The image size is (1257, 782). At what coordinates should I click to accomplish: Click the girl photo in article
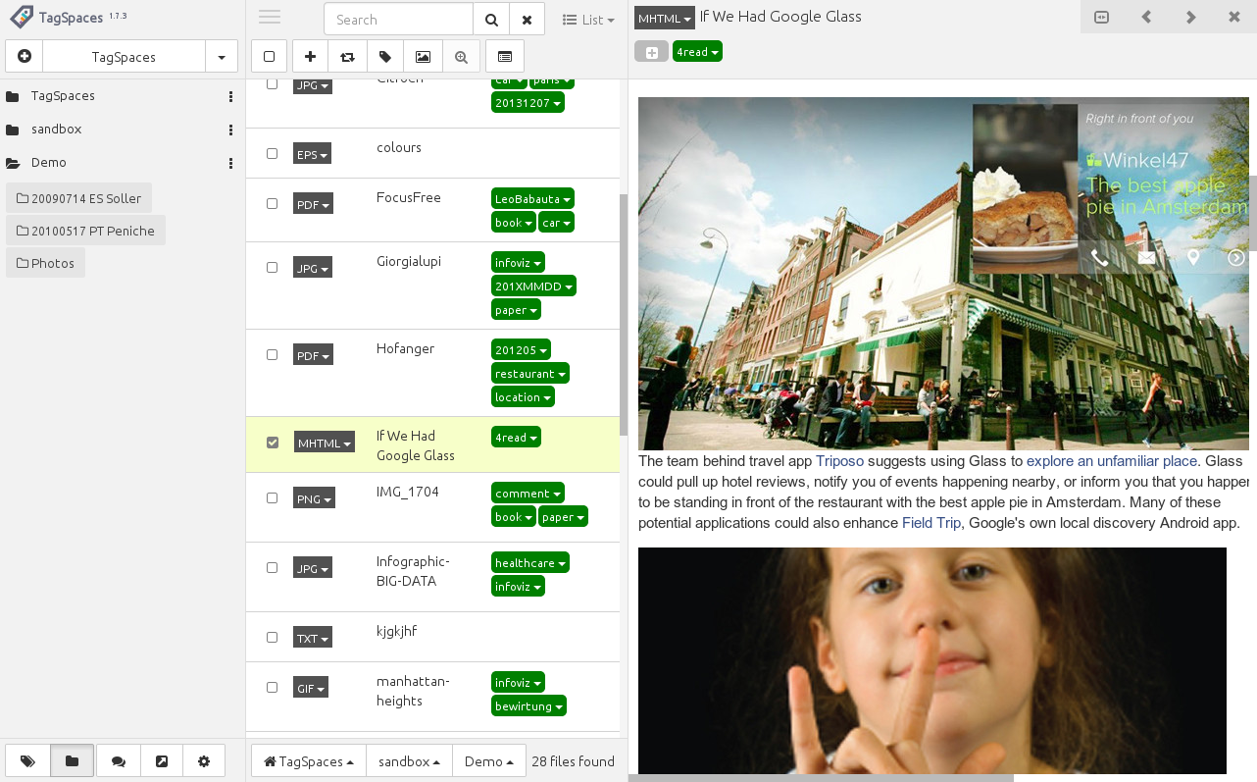pos(932,661)
